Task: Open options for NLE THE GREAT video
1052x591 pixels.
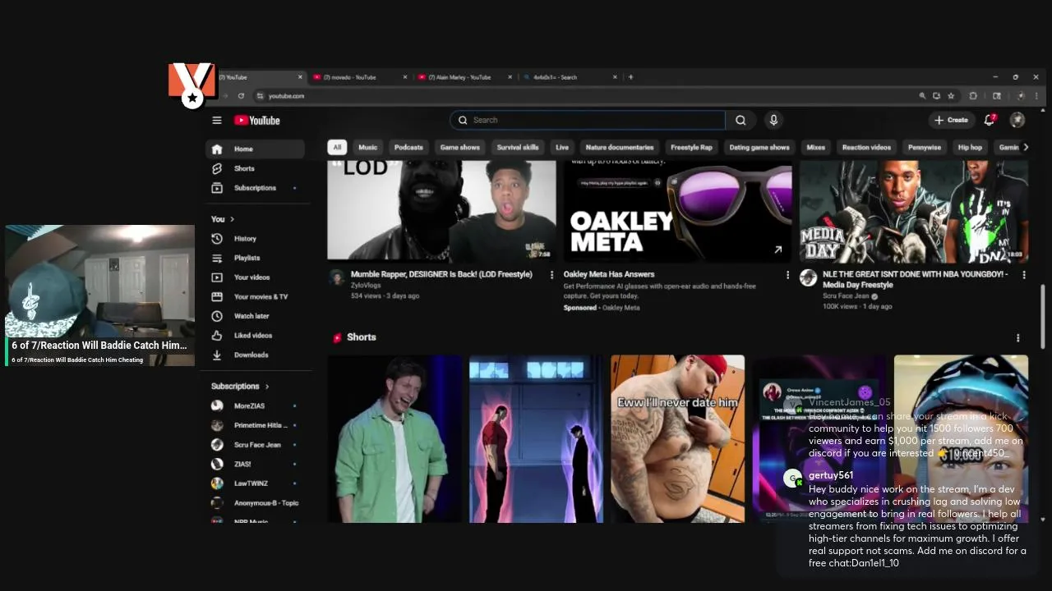Action: coord(1024,275)
